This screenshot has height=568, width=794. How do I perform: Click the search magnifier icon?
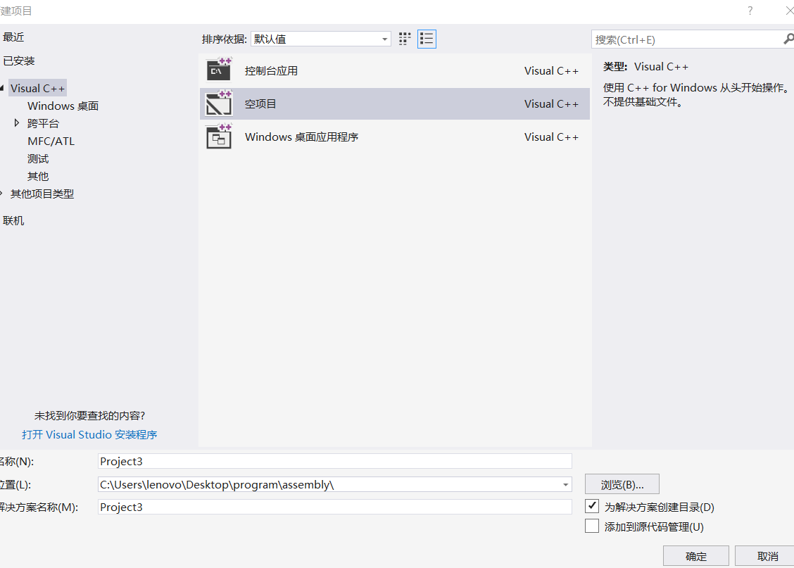(788, 39)
